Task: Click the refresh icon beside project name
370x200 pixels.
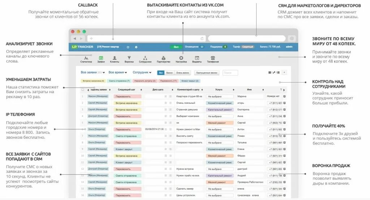Action: (128, 47)
